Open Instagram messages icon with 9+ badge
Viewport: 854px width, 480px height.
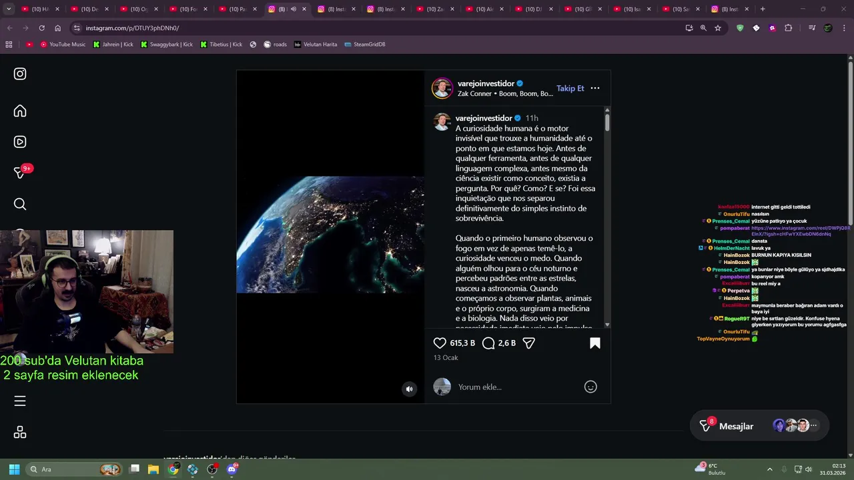21,173
